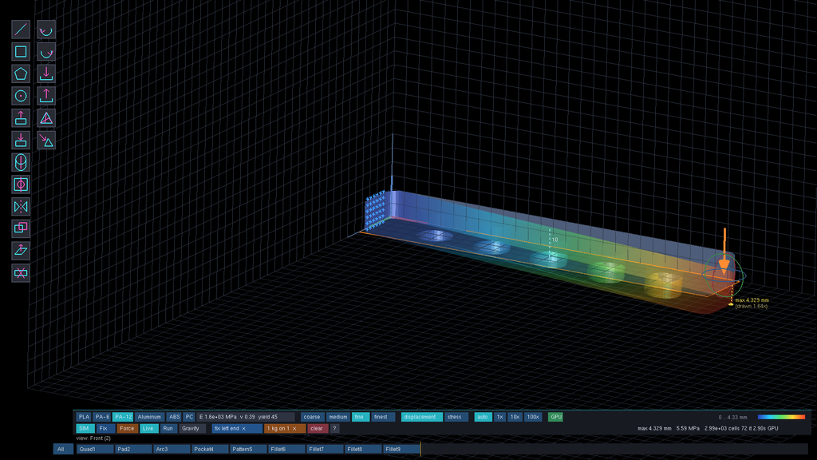817x460 pixels.
Task: Show All features in timeline
Action: pyautogui.click(x=62, y=449)
